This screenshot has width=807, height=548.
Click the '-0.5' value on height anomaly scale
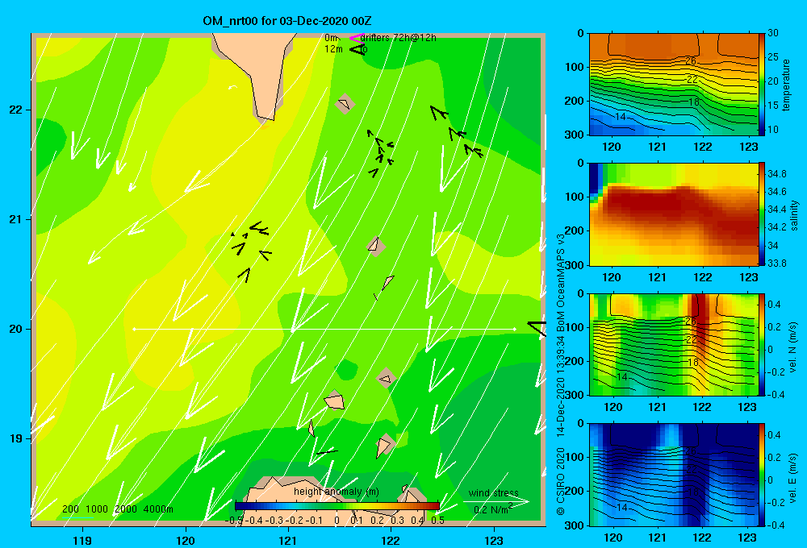point(234,521)
